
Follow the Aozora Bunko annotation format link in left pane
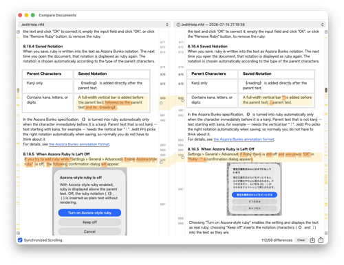(79, 144)
